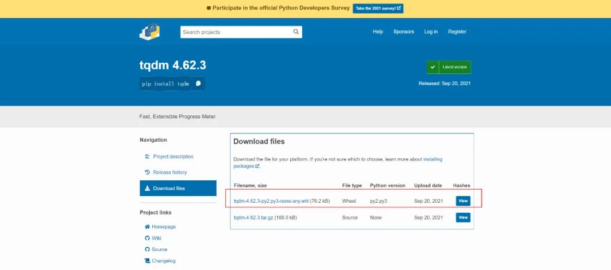Download tqdm-4.62.3-py2.py3-none-any.whl file
The width and height of the screenshot is (611, 270).
(x=271, y=201)
